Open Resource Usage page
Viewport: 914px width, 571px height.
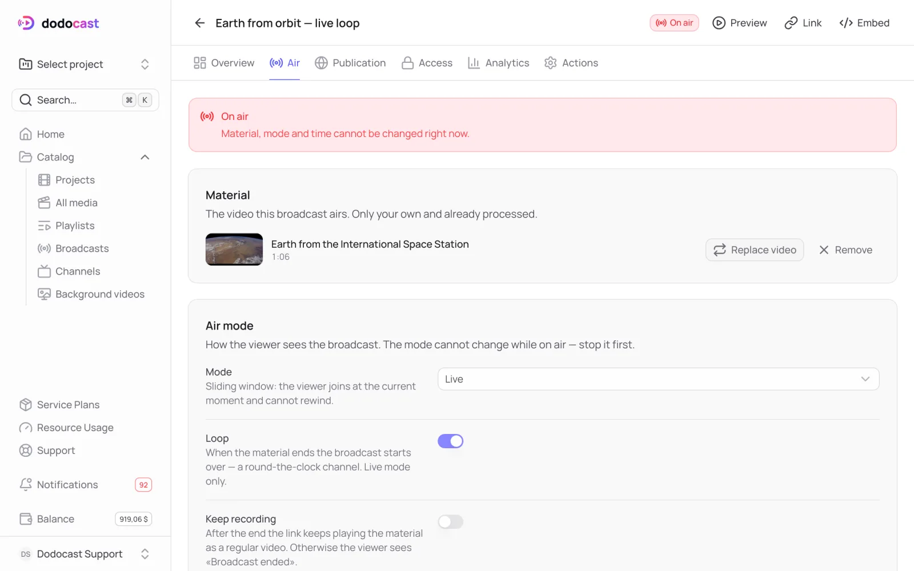click(86, 428)
